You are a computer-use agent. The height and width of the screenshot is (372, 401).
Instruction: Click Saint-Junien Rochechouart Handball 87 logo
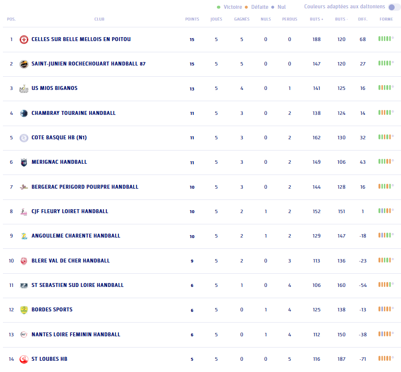24,64
